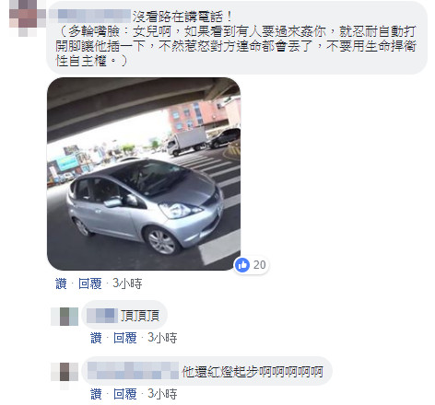Click the 沒看路在講電話 comment text bubble
The height and width of the screenshot is (405, 435).
tap(237, 38)
